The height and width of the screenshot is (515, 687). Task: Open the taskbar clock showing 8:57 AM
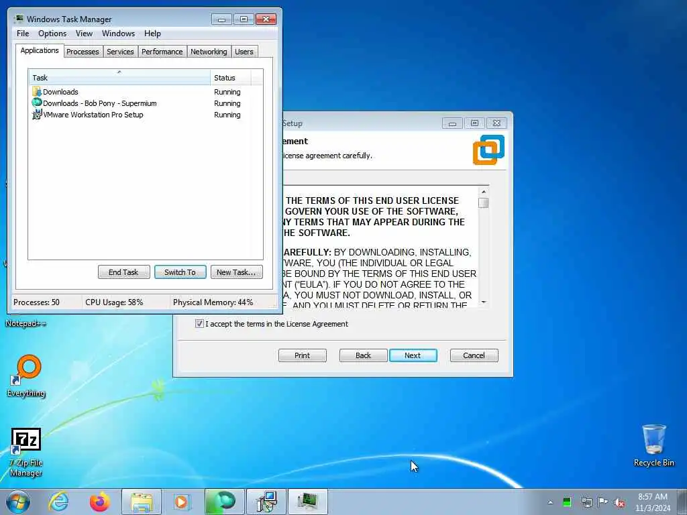(x=653, y=502)
